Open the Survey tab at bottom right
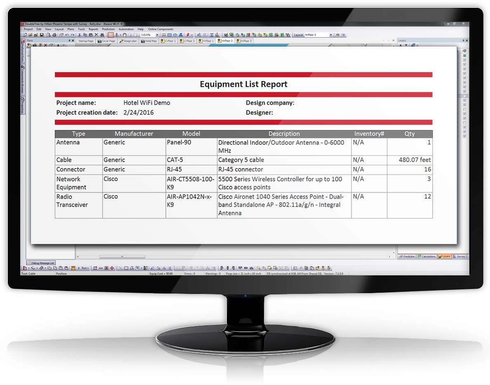Screen dimensions: 490x385 [x=459, y=256]
